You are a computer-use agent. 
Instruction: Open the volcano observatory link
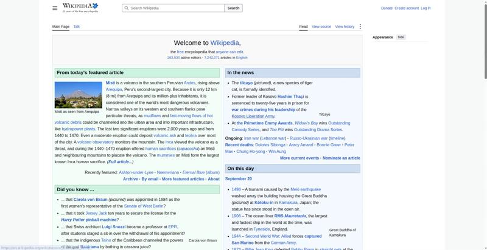coord(96,142)
